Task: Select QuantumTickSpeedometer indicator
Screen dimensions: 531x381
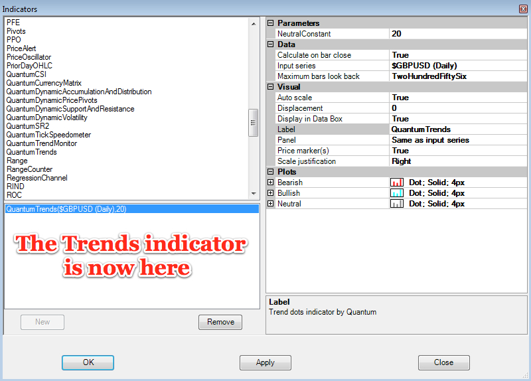Action: [48, 135]
